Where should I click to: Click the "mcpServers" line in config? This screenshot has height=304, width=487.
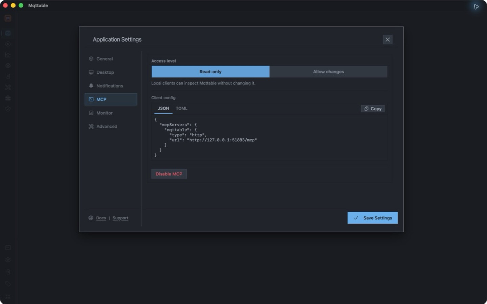pos(178,125)
